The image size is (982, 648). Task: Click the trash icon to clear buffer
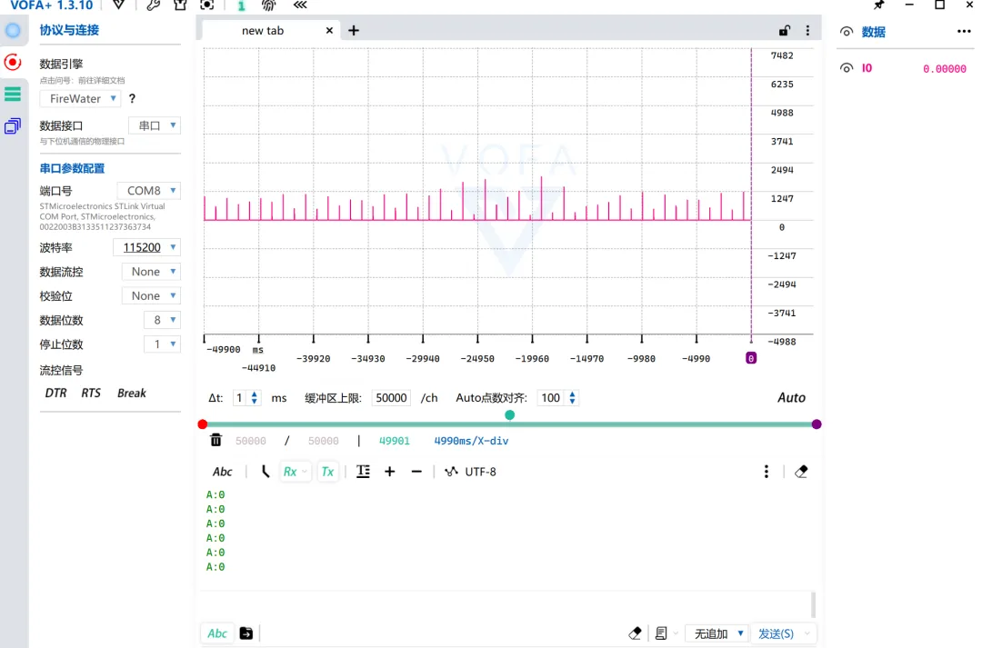(x=215, y=441)
